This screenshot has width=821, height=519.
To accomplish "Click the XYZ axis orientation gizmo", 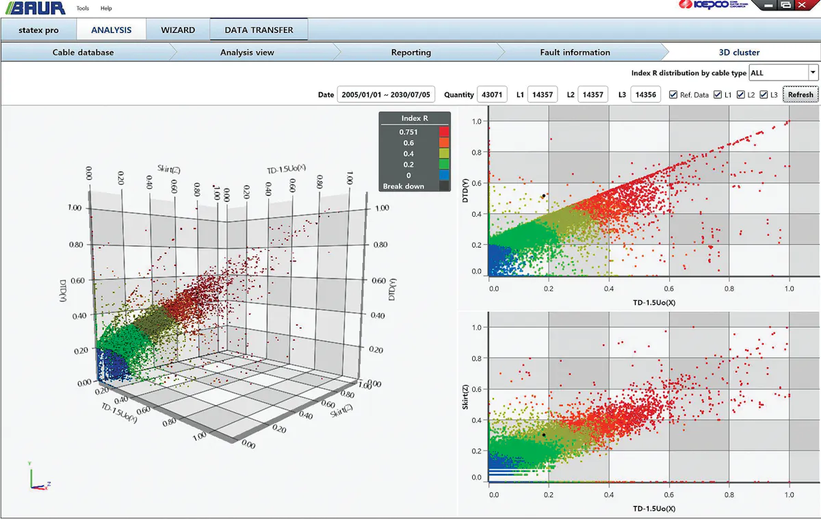I will (38, 477).
